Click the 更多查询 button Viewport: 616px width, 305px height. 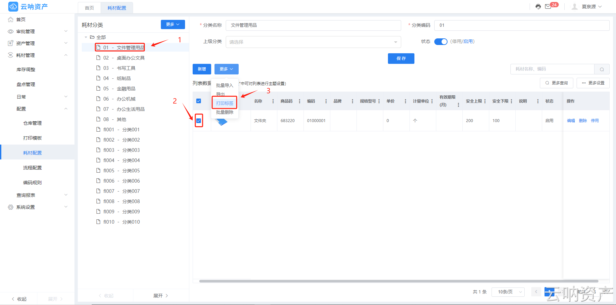(557, 83)
